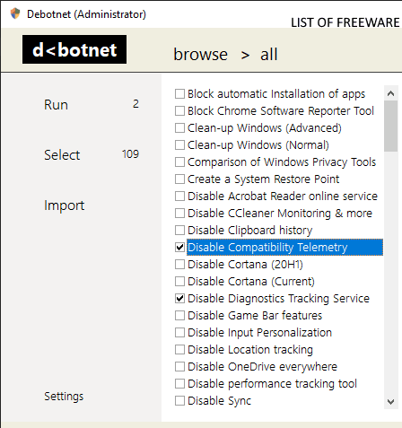Check Disable Cortana (20H1)
The width and height of the screenshot is (402, 428).
click(179, 264)
